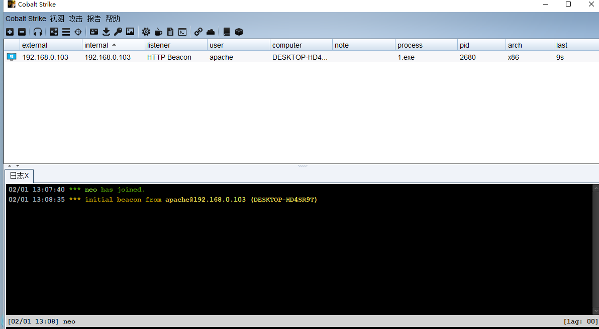Screen dimensions: 599x329
Task: Open the 攻击 menu
Action: point(76,19)
